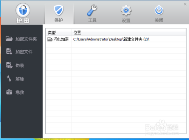
Task: Open the 急救 first-aid kit option
Action: tap(15, 92)
